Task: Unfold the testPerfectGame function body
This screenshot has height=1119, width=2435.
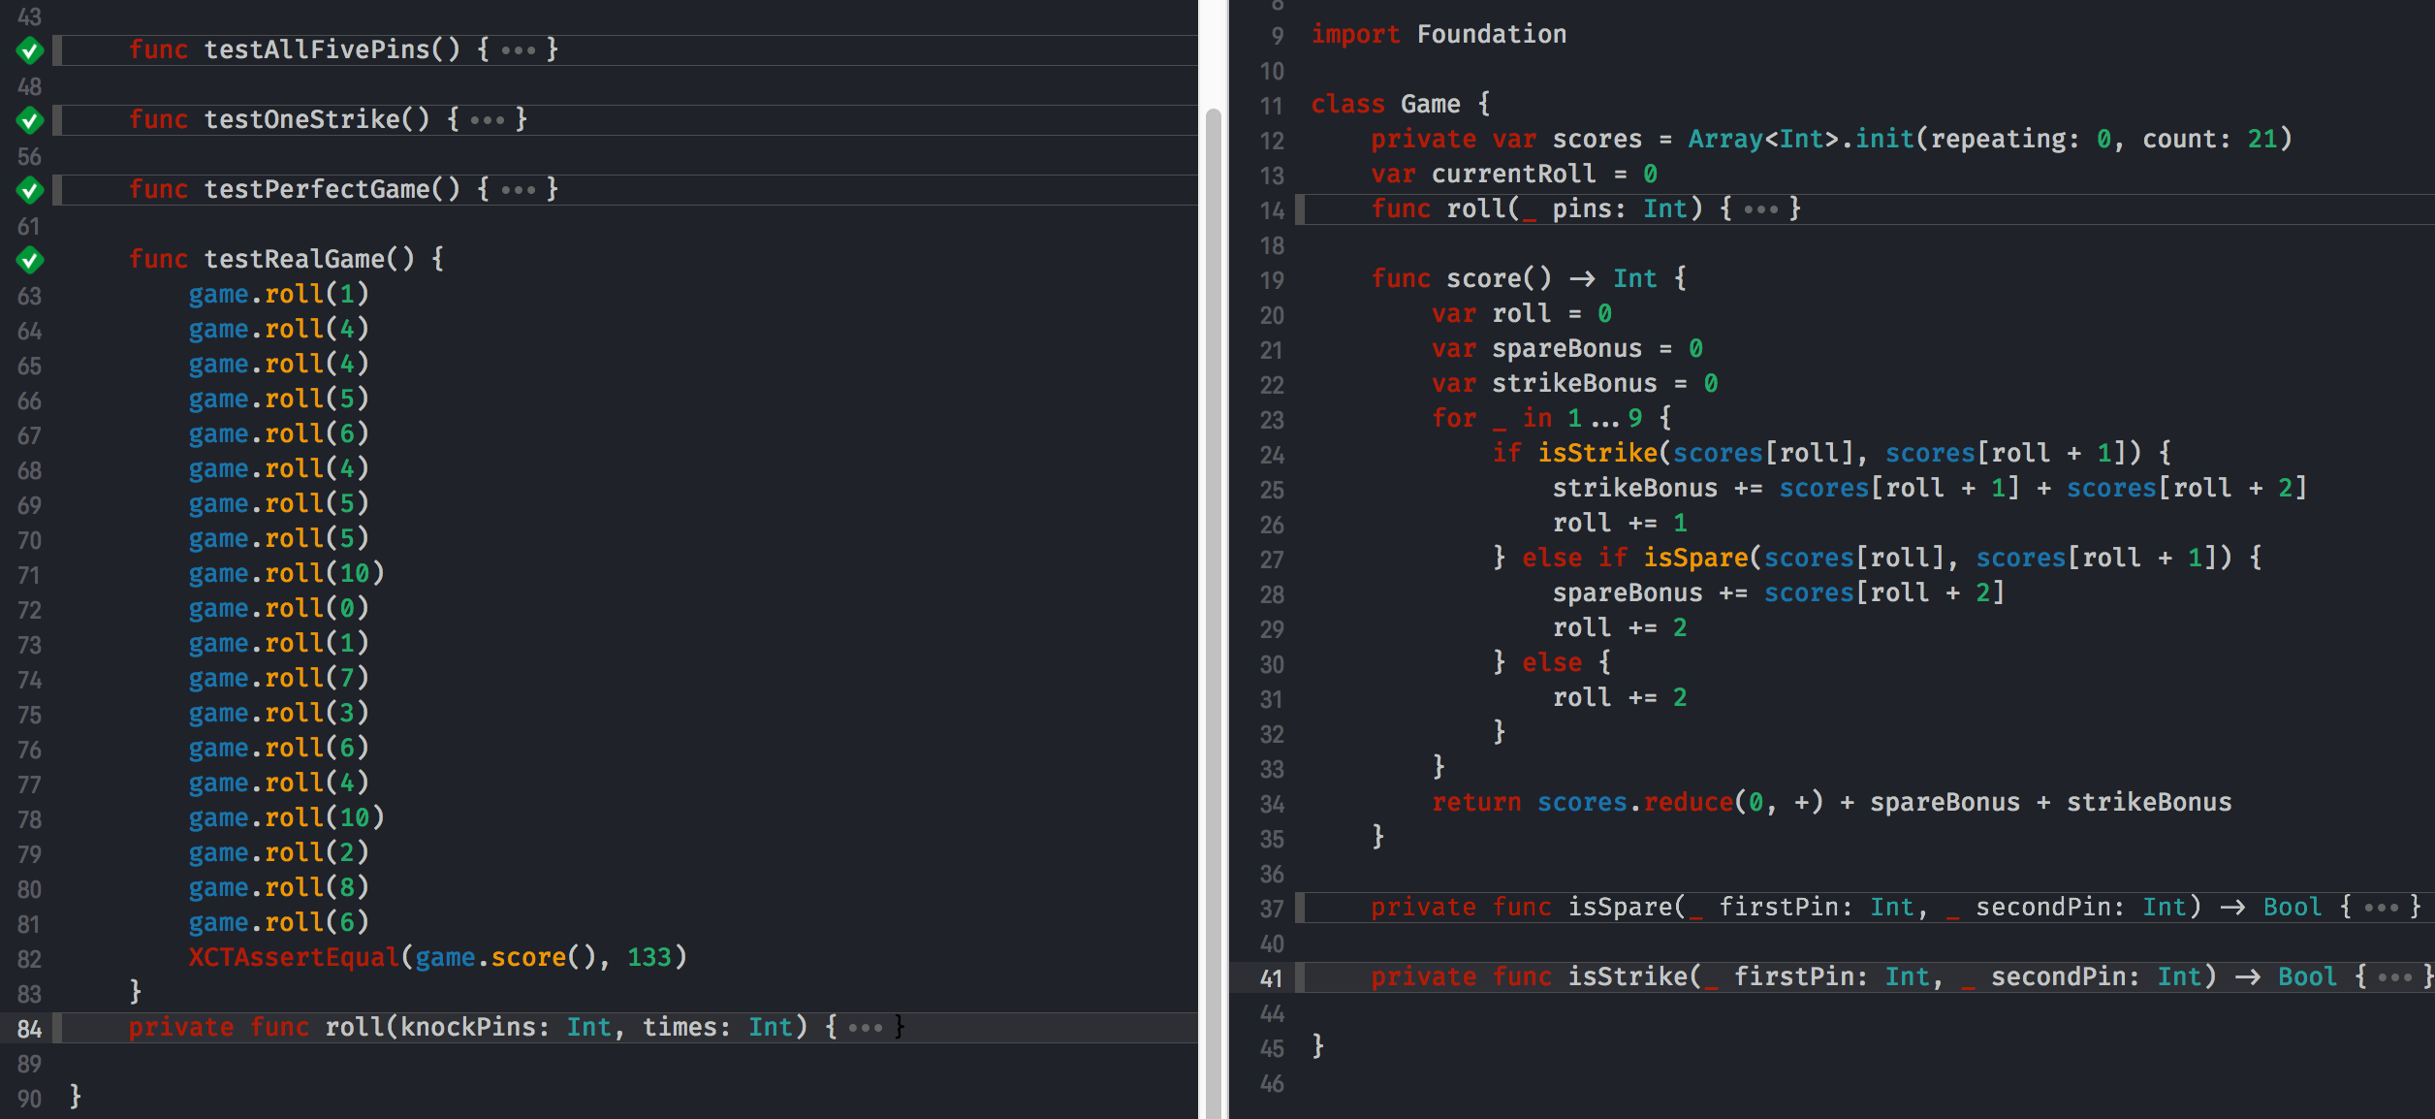Action: pyautogui.click(x=519, y=190)
